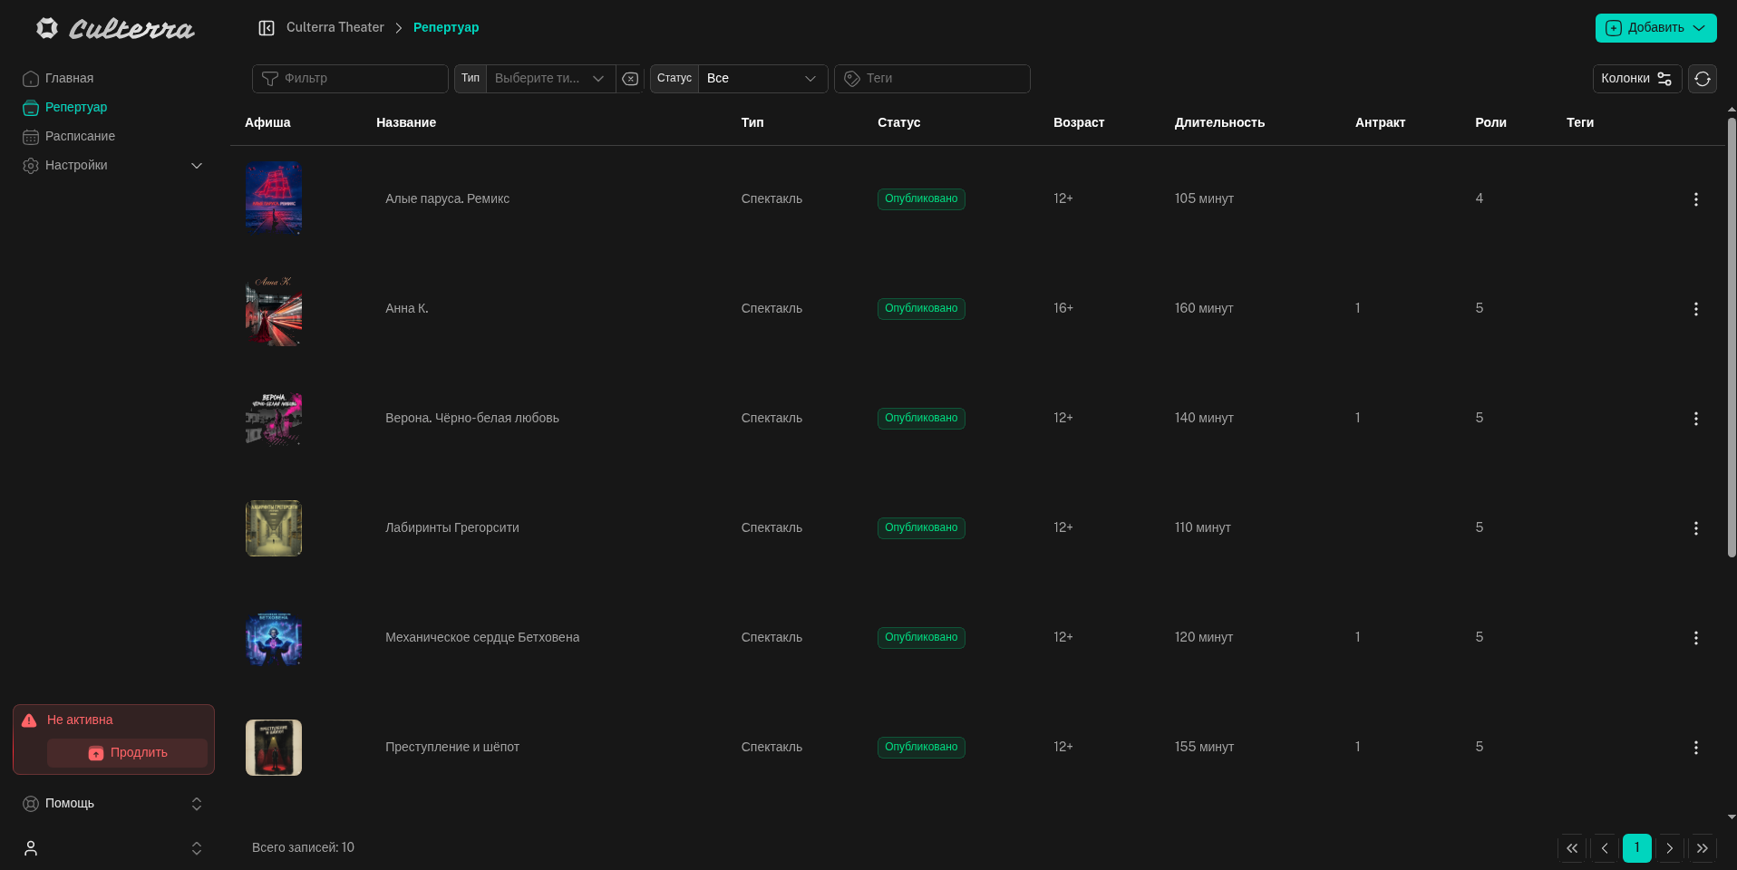This screenshot has width=1737, height=870.
Task: Go to Главная in sidebar
Action: pyautogui.click(x=69, y=78)
